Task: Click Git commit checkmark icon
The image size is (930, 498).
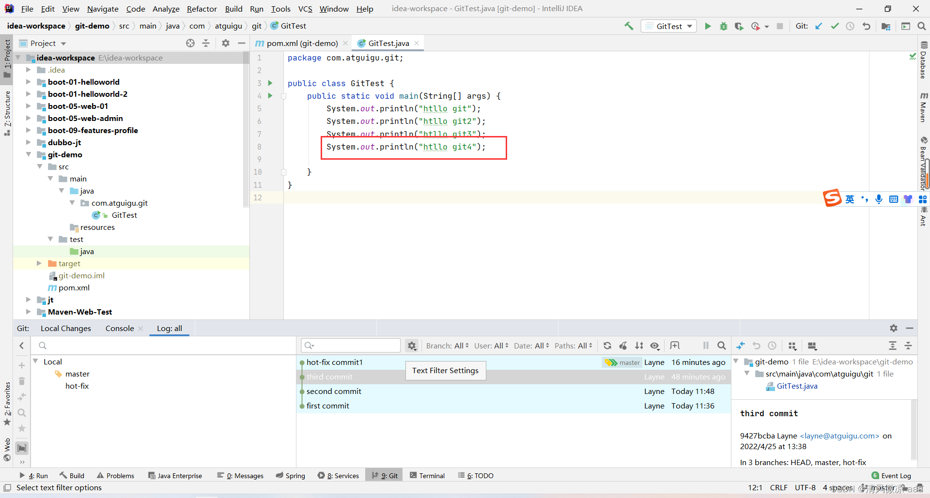Action: (835, 26)
